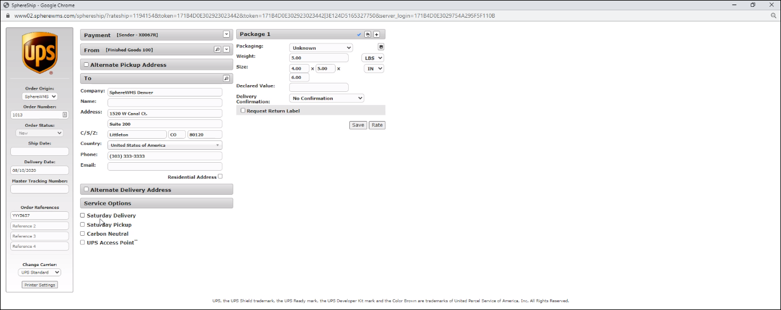Viewport: 781px width, 310px height.
Task: Click the search icon in the From header
Action: pos(217,50)
